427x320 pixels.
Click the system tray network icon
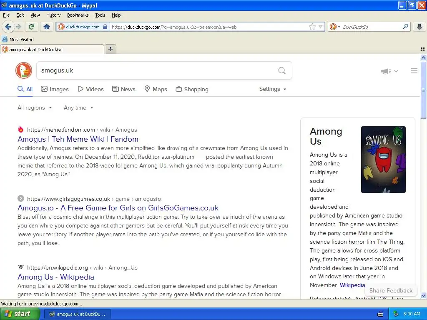[x=396, y=314]
